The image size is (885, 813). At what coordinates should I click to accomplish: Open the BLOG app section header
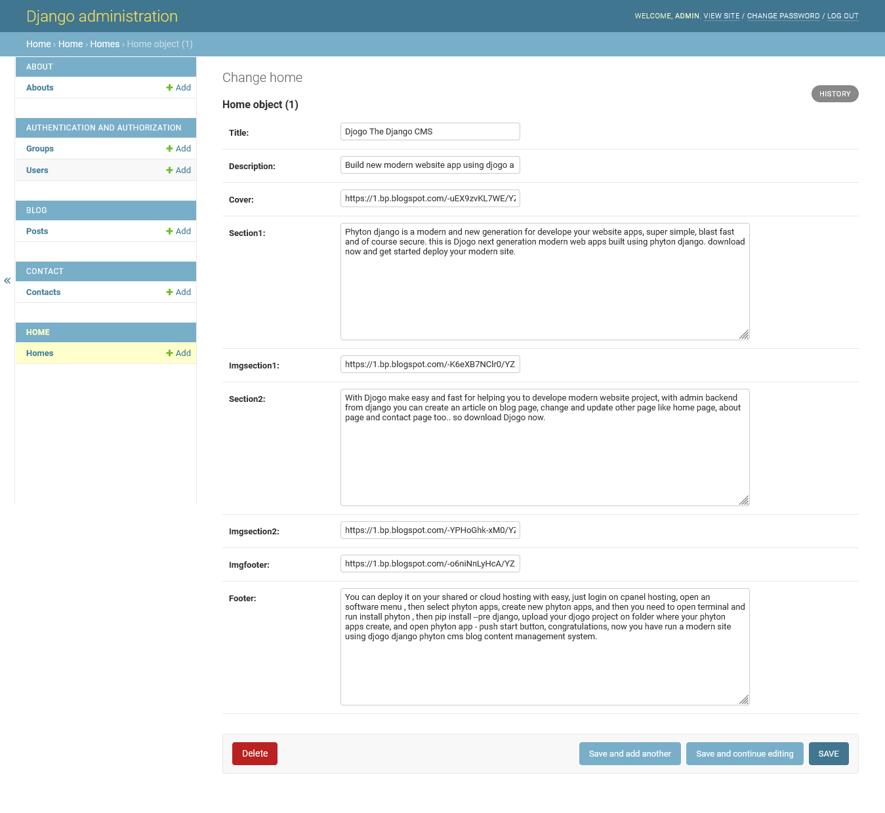point(37,210)
